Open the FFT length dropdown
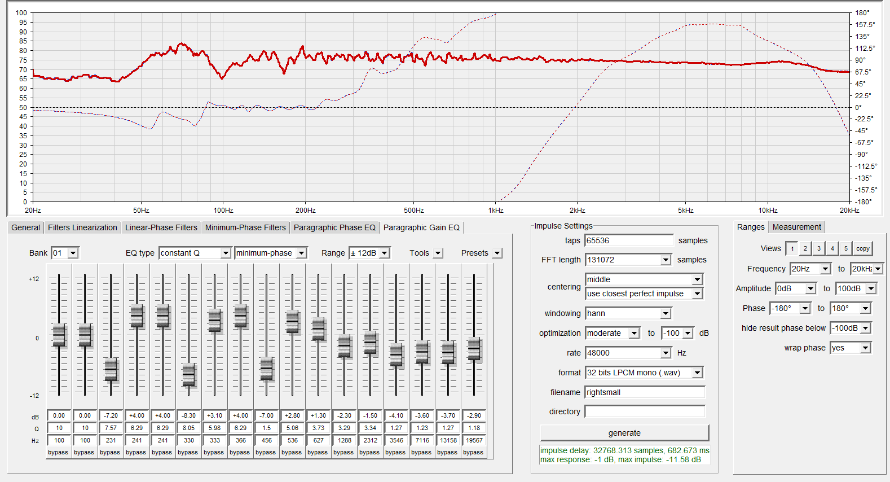The image size is (890, 482). 666,260
